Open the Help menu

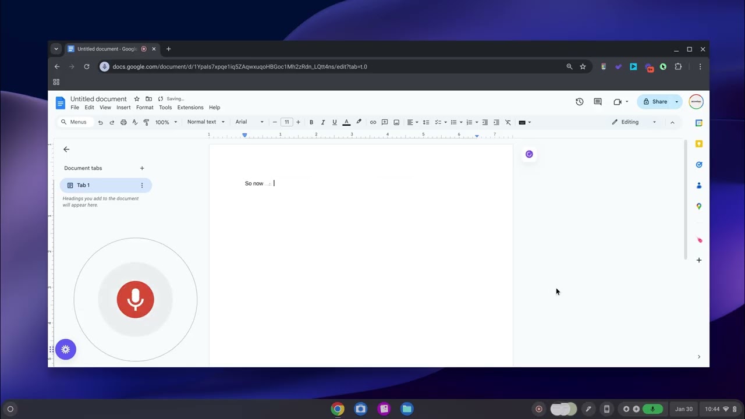click(x=215, y=108)
